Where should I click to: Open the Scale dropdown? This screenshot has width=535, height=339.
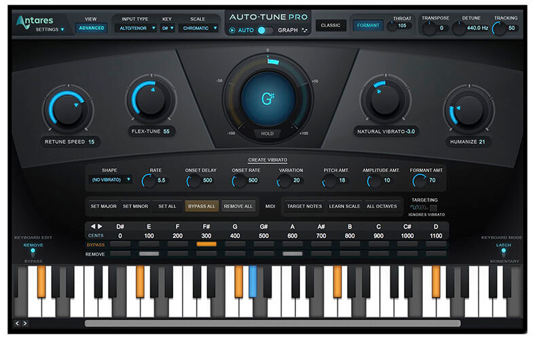pyautogui.click(x=198, y=28)
